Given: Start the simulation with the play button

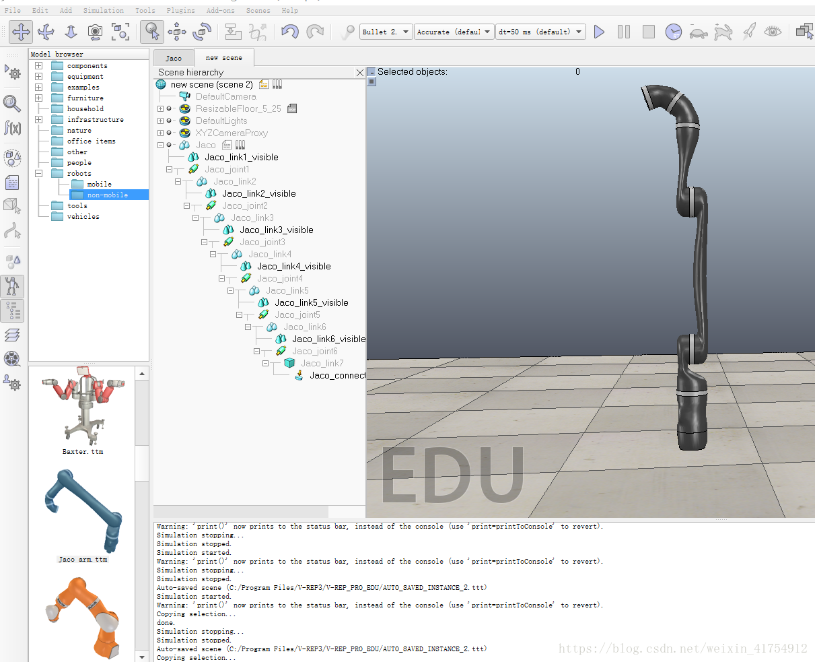Looking at the screenshot, I should 599,32.
